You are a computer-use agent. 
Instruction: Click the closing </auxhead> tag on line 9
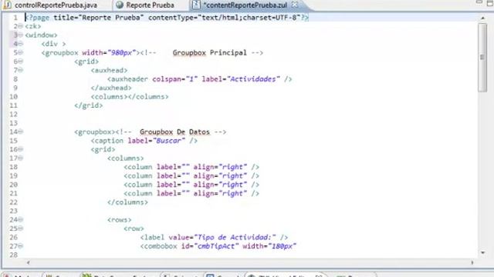click(111, 88)
